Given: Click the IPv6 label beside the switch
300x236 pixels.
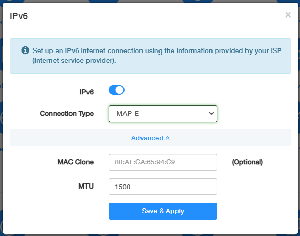Looking at the screenshot, I should [x=86, y=92].
